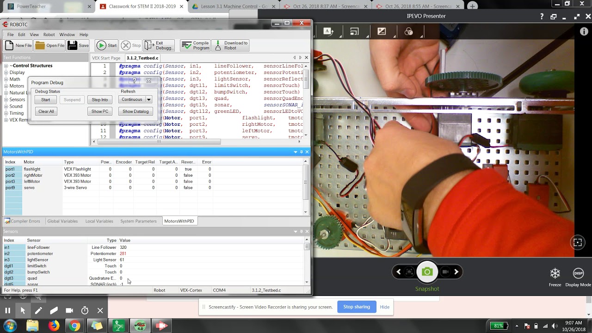Click Exit Debugger in the ROBOTC toolbar
592x333 pixels.
159,45
